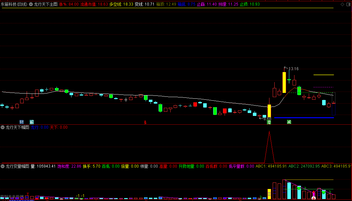Click the 升势地量: 0.00 readout
This screenshot has width=352, height=201.
[x=191, y=166]
